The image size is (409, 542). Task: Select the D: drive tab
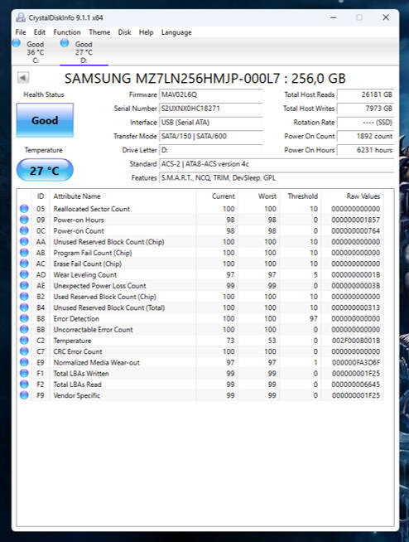tap(84, 52)
